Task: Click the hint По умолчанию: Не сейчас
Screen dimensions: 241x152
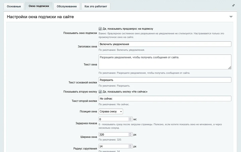Action: point(114,104)
